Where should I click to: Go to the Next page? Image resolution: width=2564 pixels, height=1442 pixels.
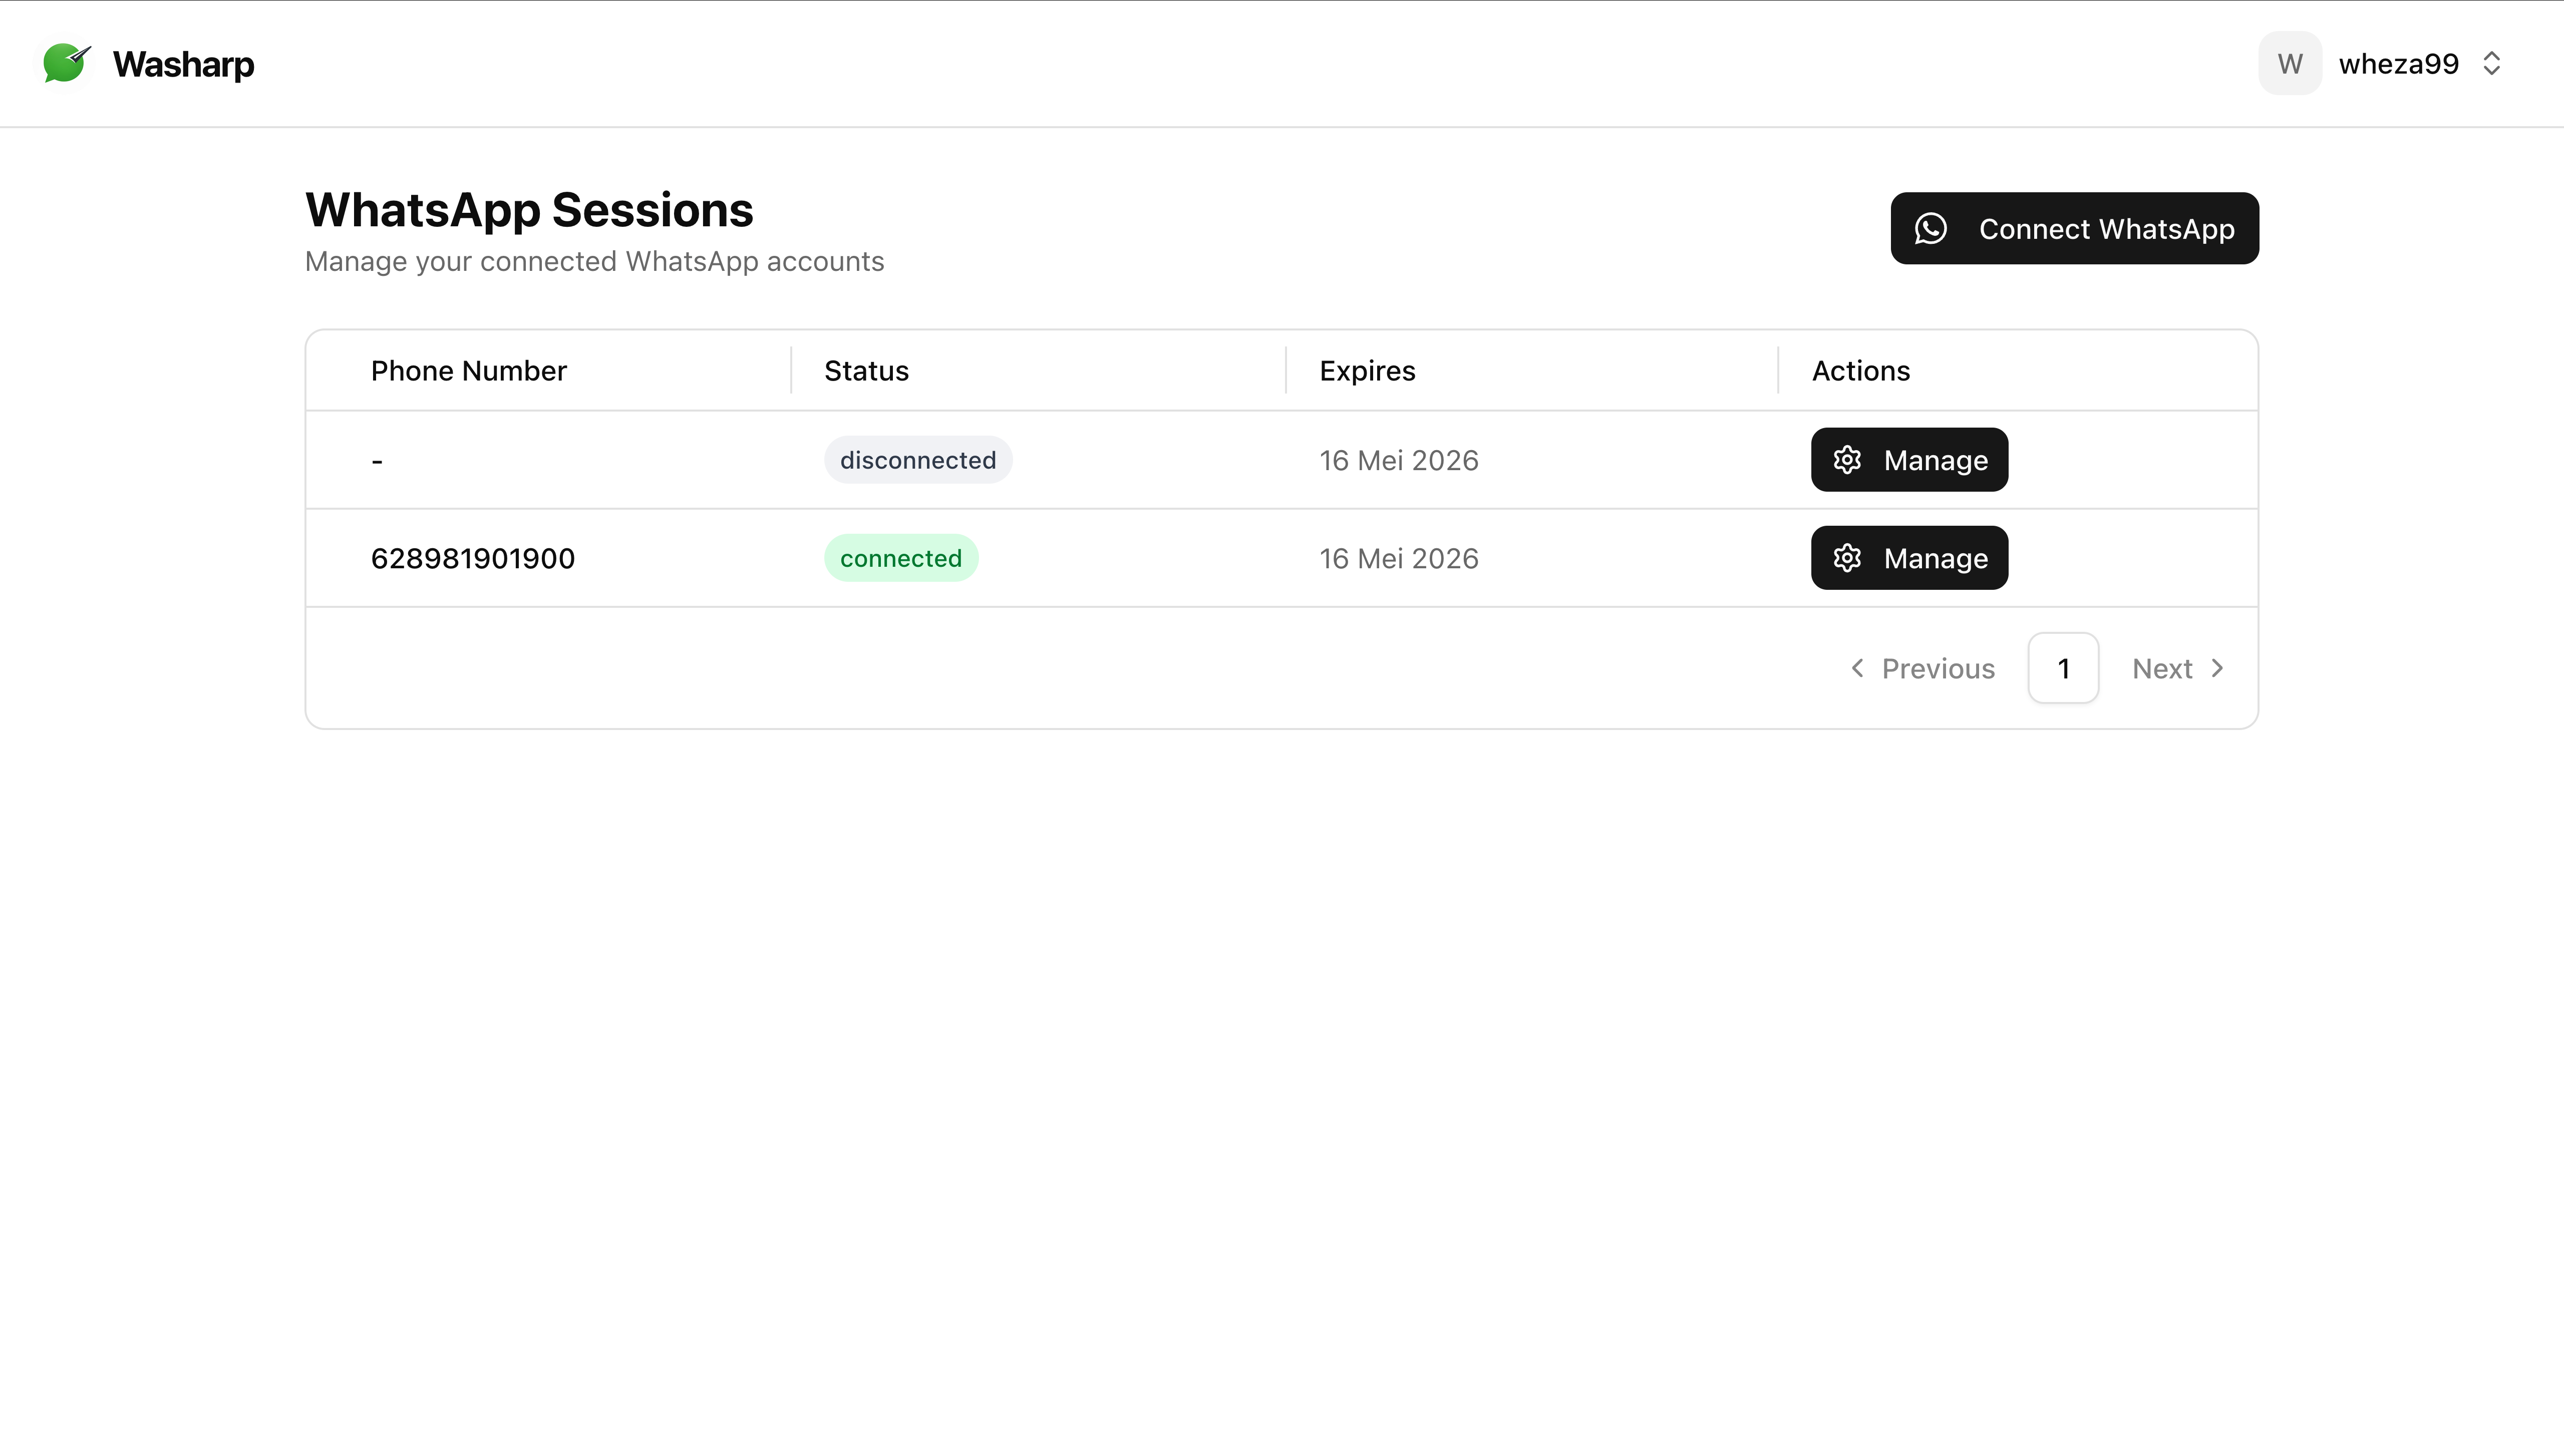click(x=2162, y=669)
